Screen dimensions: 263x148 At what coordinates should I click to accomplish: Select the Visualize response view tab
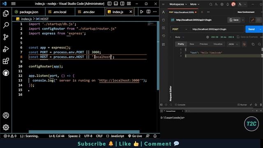pyautogui.click(x=218, y=44)
